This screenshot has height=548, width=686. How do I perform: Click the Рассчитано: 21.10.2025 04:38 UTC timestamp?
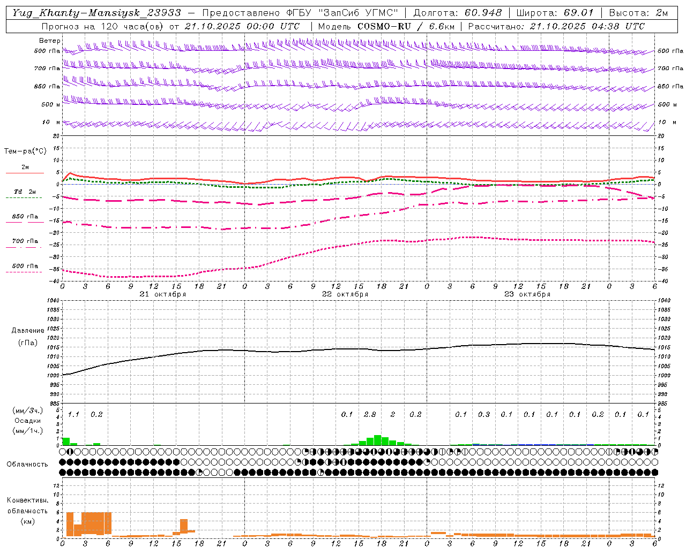click(556, 26)
